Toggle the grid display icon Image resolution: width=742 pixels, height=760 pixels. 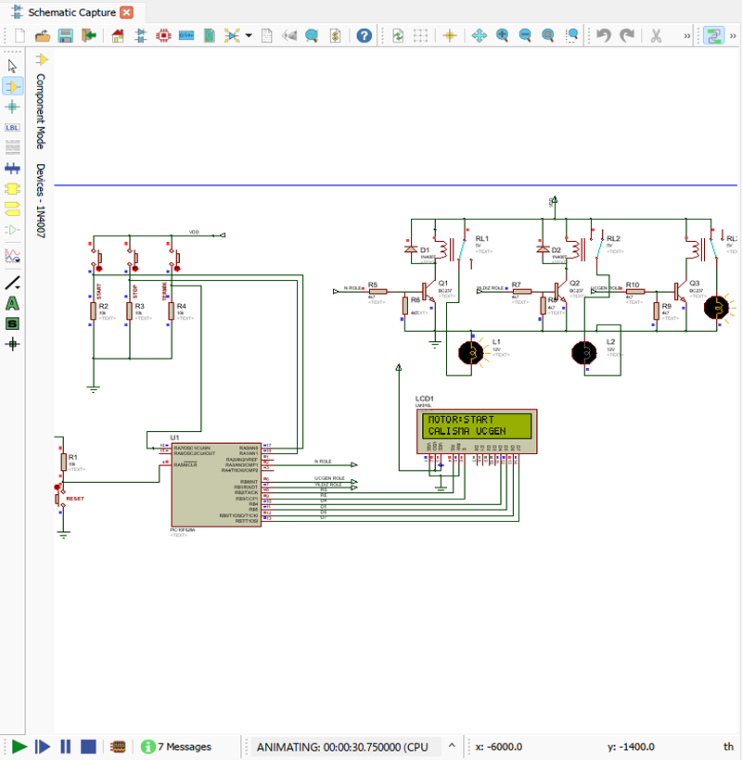point(420,35)
